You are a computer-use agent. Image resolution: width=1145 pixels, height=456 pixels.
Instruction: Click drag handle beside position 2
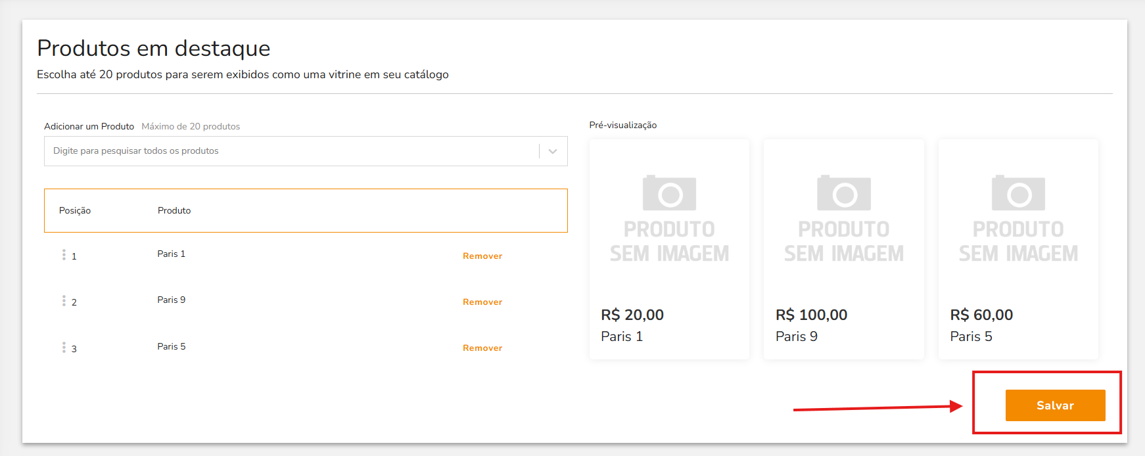click(64, 301)
